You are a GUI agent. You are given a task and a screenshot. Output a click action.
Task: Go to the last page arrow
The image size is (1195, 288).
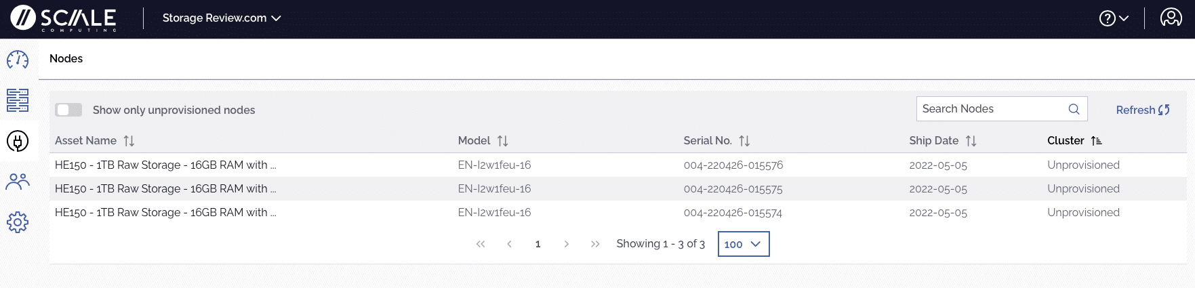[x=595, y=244]
